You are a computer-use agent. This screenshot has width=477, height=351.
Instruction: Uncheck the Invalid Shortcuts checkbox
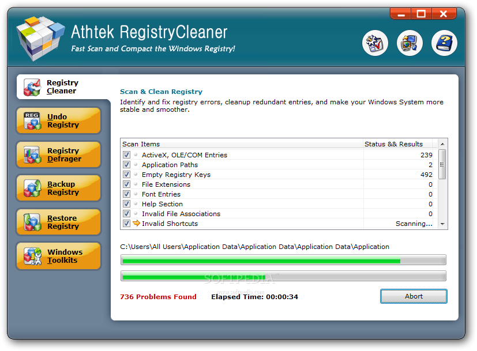pyautogui.click(x=126, y=224)
